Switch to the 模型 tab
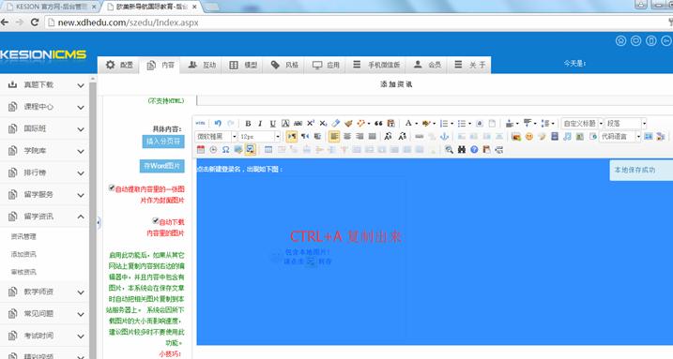 pyautogui.click(x=243, y=65)
